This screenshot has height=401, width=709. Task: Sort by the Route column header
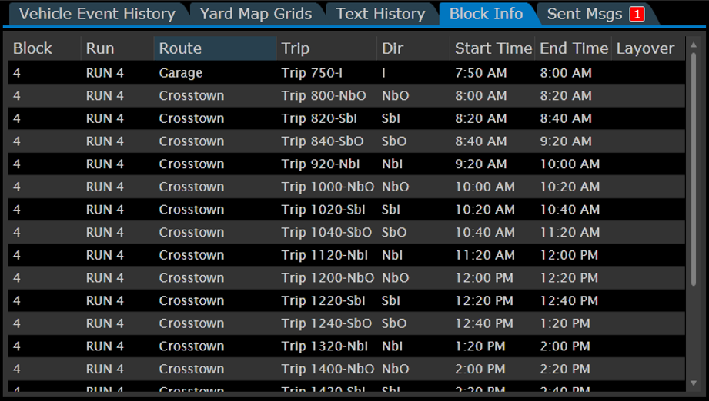click(214, 48)
